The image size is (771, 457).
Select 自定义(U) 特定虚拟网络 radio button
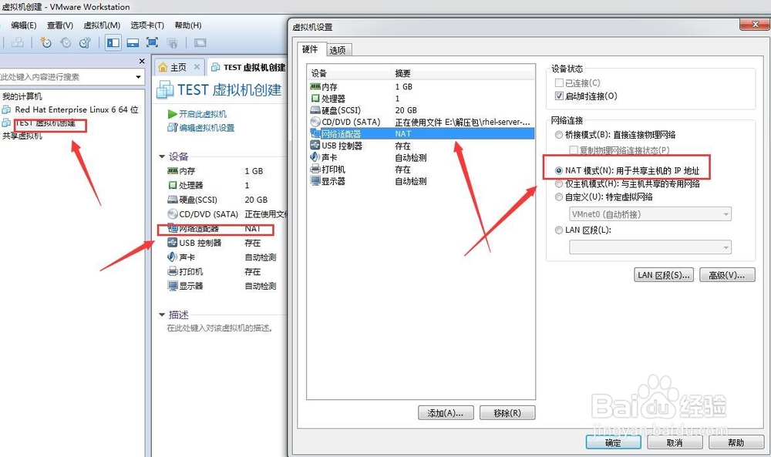[558, 197]
